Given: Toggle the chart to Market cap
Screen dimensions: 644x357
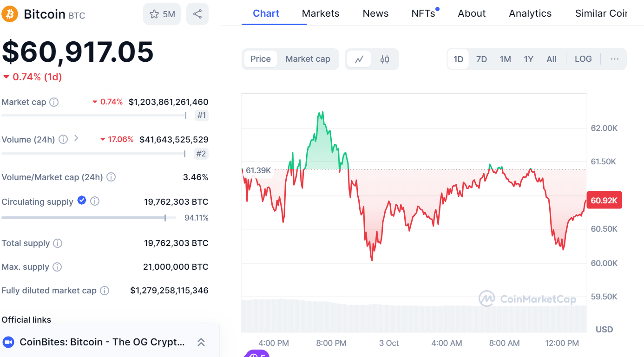Looking at the screenshot, I should (308, 59).
